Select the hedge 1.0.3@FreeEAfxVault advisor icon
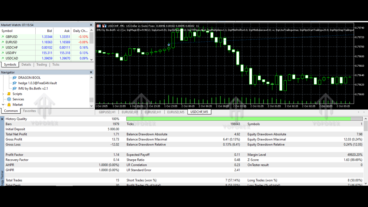368x207 pixels. tap(15, 83)
